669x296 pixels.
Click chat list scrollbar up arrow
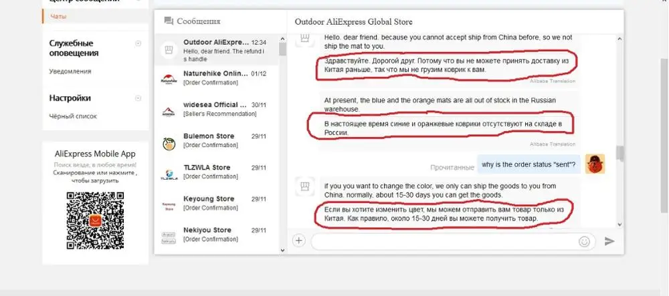(282, 39)
